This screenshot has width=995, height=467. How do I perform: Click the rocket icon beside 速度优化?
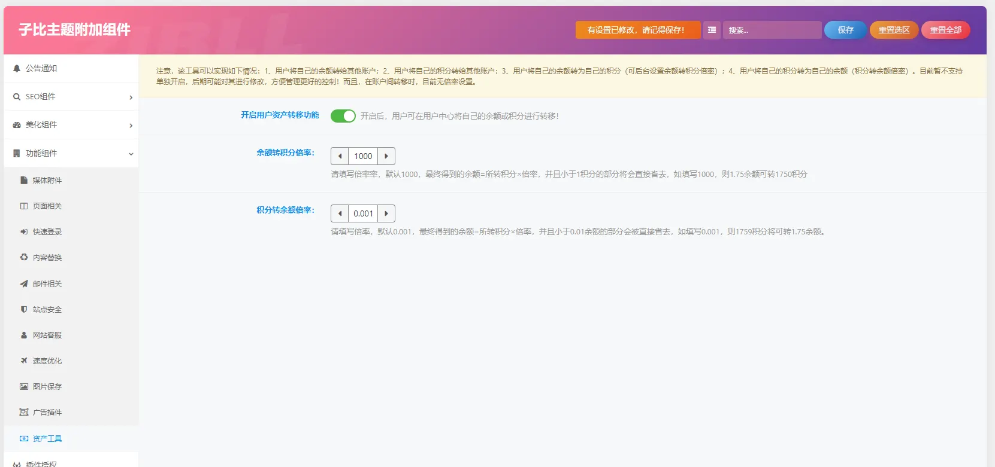point(24,361)
